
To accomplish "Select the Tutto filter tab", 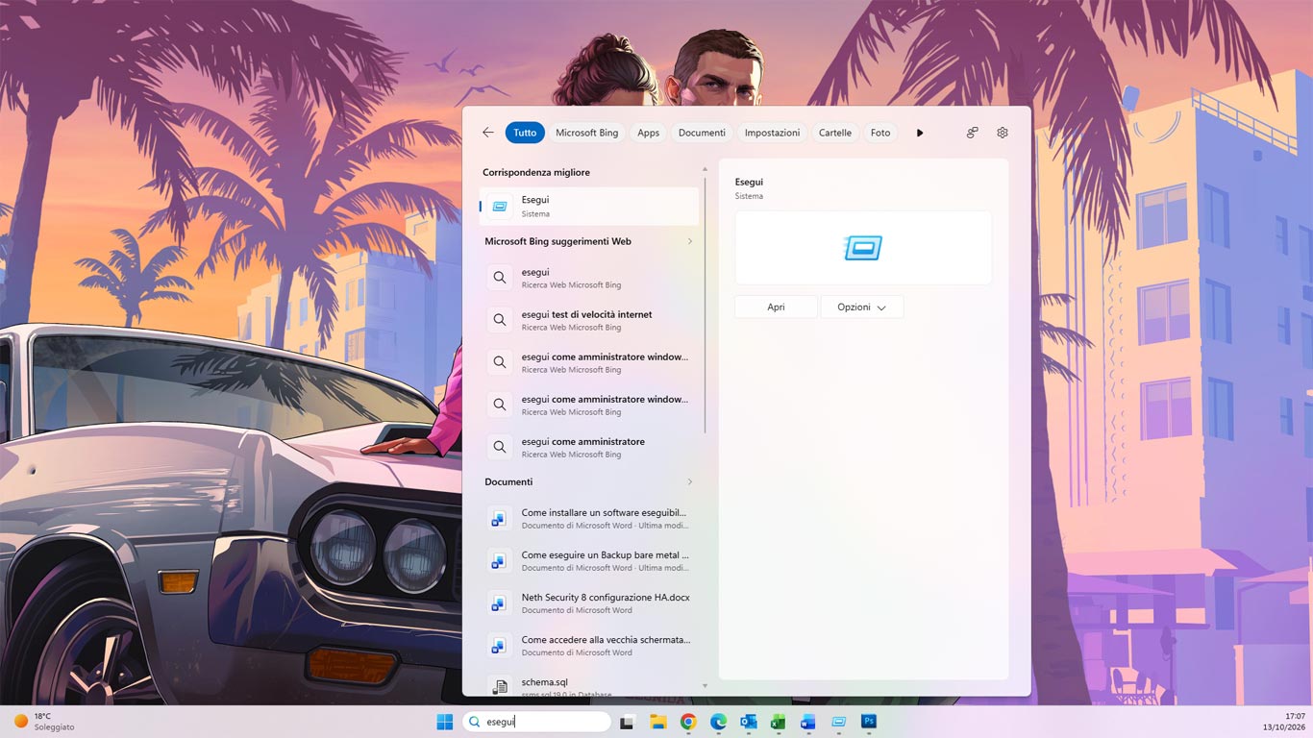I will tap(525, 133).
